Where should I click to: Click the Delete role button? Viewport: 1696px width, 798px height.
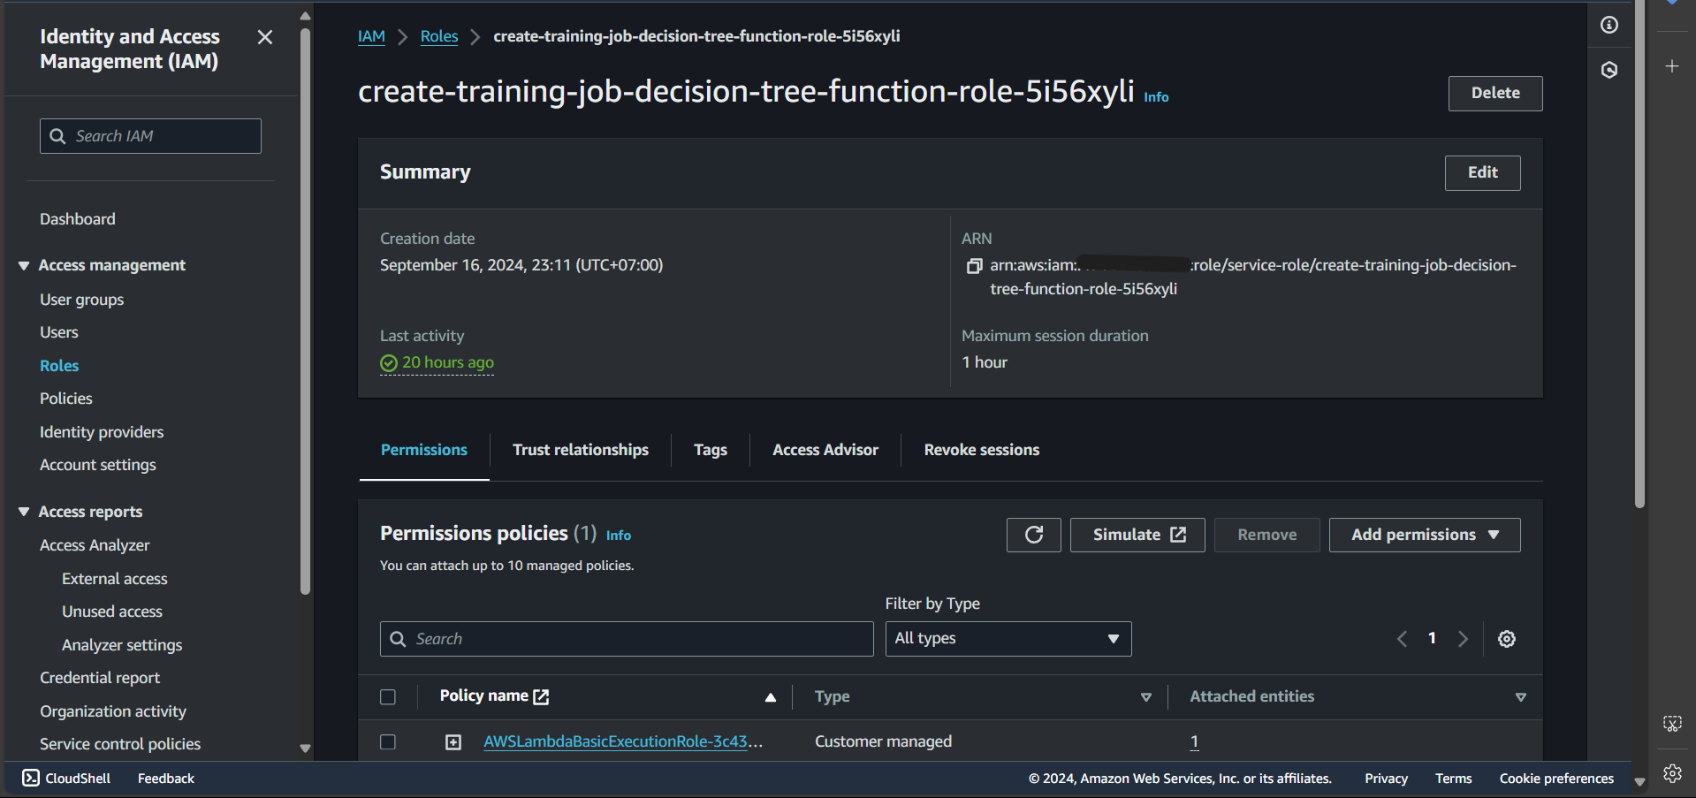[1494, 94]
